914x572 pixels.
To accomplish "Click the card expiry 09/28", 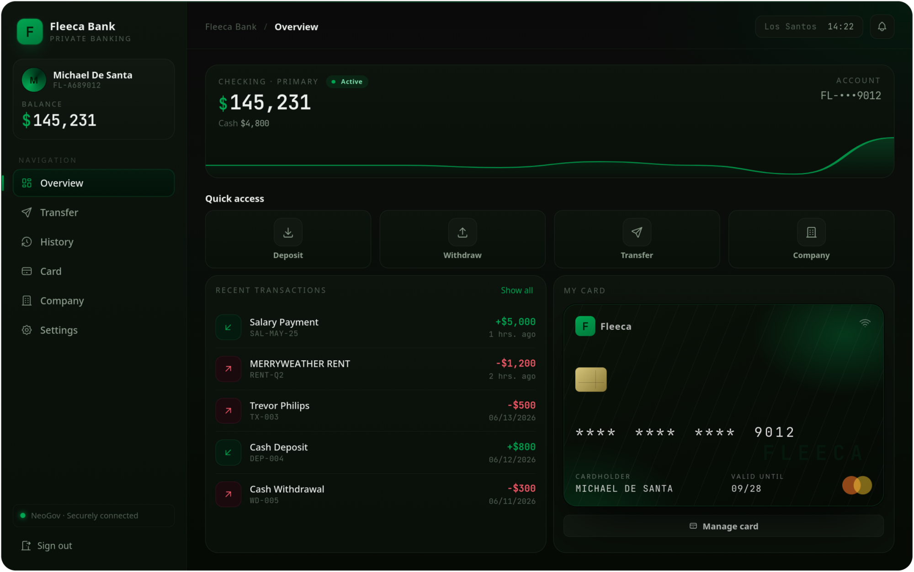I will point(746,489).
